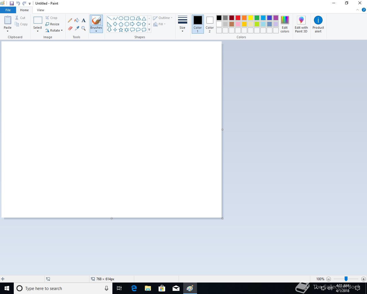
Task: Activate Color 1 foreground selector
Action: tap(198, 24)
